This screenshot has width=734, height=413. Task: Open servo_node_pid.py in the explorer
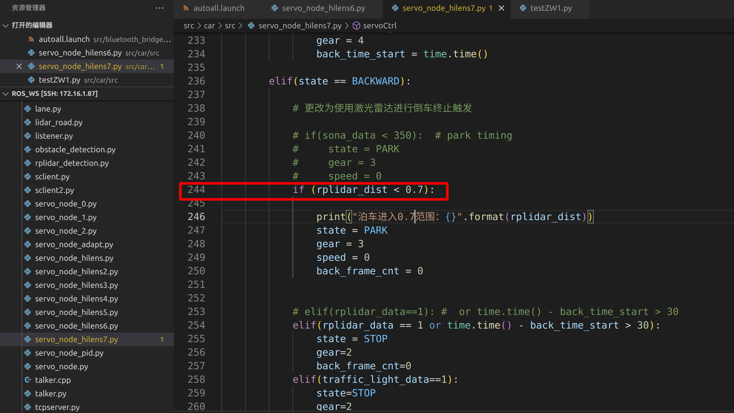click(x=69, y=353)
